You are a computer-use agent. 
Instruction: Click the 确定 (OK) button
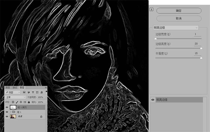[179, 11]
